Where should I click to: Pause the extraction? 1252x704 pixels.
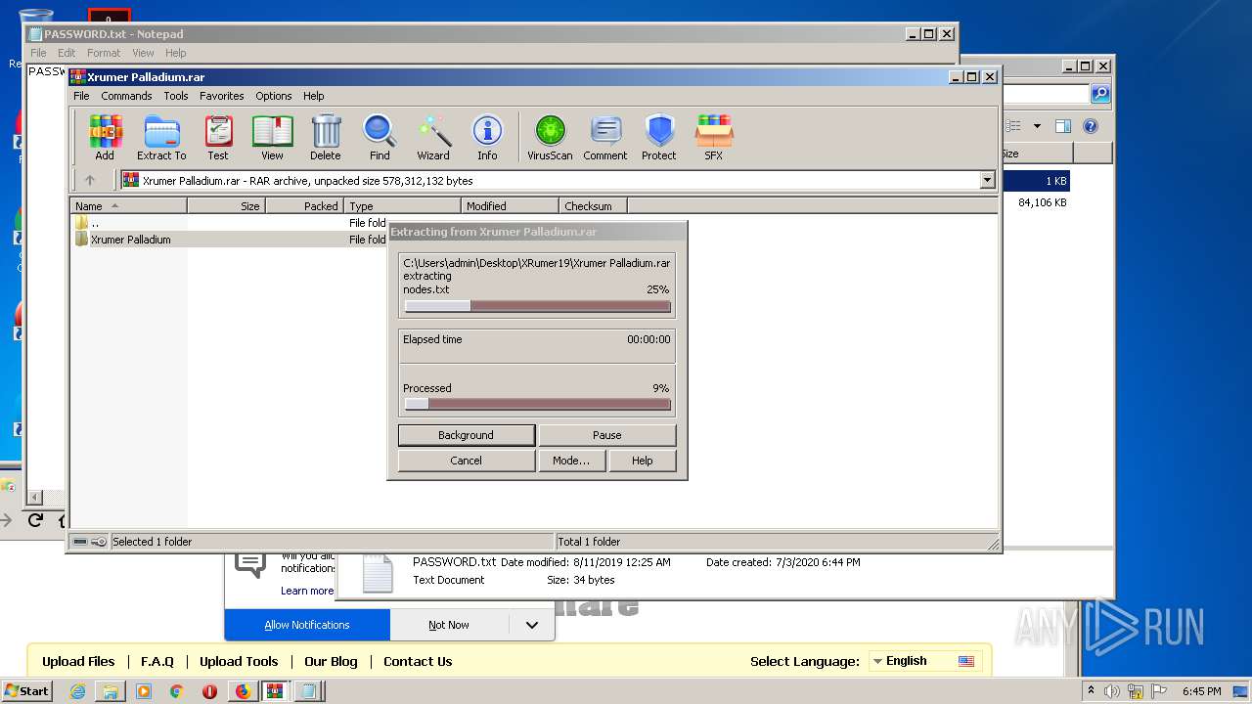click(x=606, y=435)
